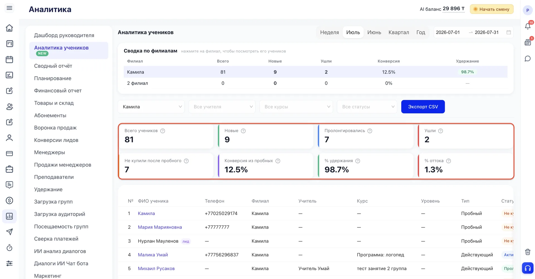Click the paper plane icon in the sidebar

[9, 232]
